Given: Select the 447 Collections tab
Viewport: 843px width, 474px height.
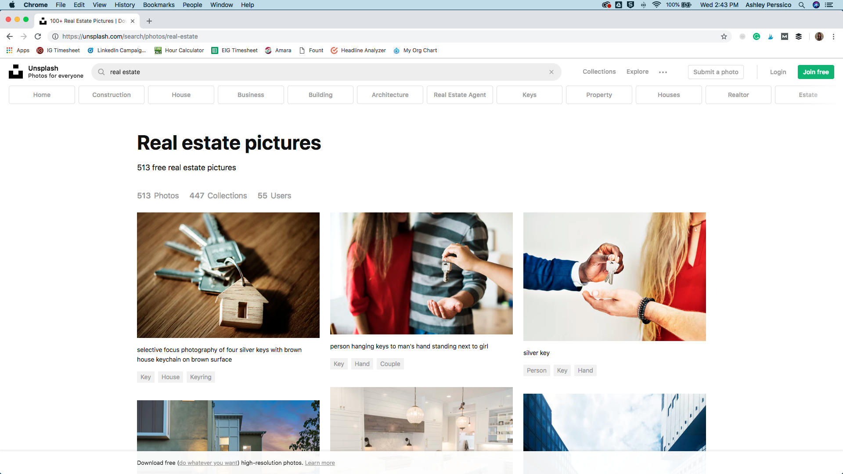Looking at the screenshot, I should coord(218,195).
